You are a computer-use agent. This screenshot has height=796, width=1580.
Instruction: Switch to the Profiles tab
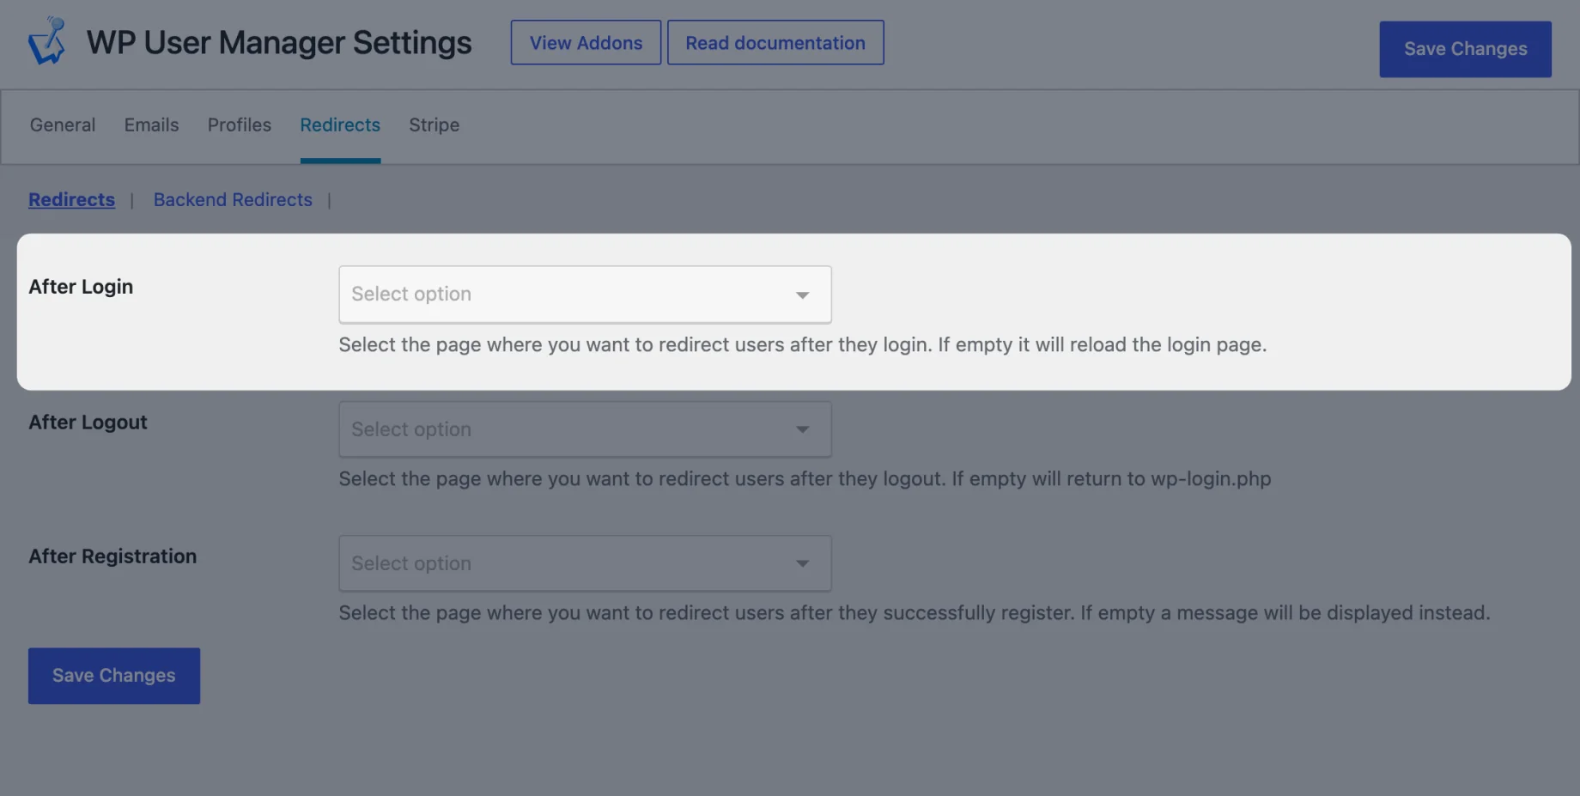pos(240,125)
